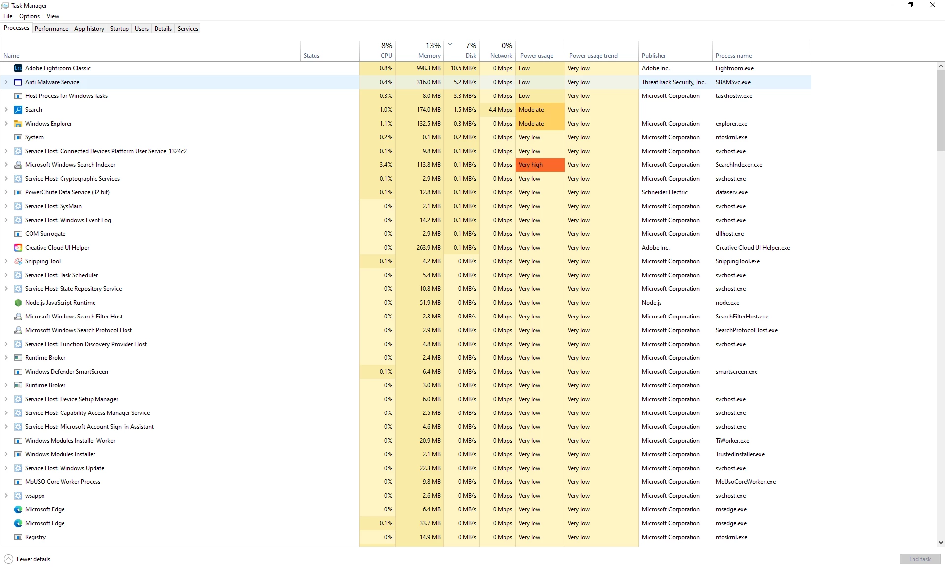Screen dimensions: 945x571
Task: Click the Windows Explorer folder icon
Action: [18, 124]
